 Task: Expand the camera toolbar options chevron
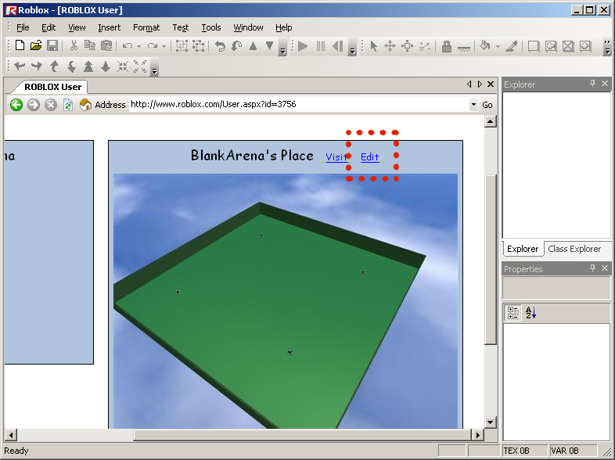click(x=155, y=66)
